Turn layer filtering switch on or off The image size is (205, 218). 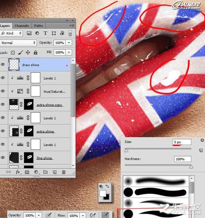pos(70,33)
